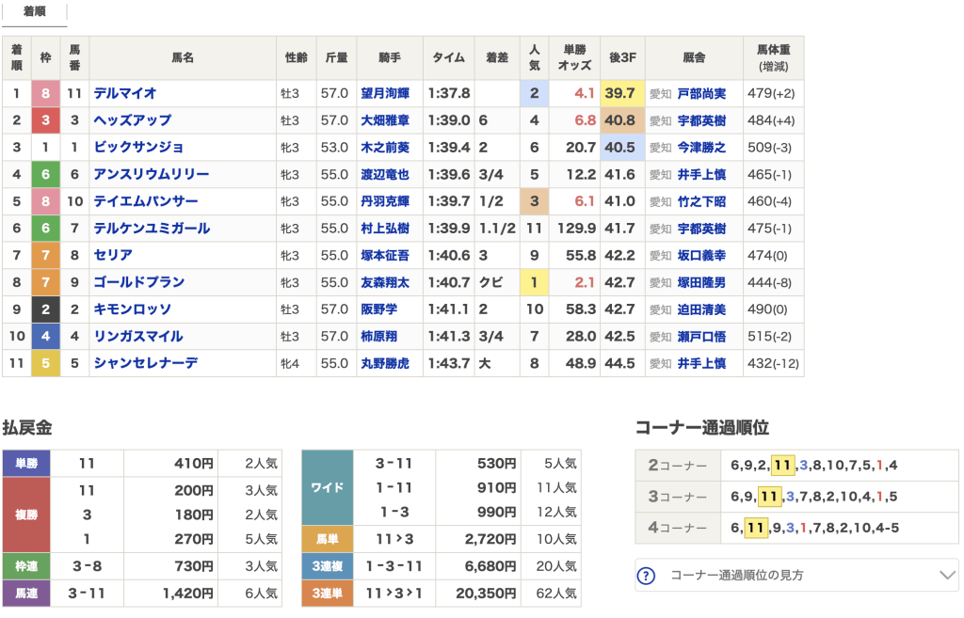Click winning time 1:37.8 cell

pyautogui.click(x=449, y=93)
